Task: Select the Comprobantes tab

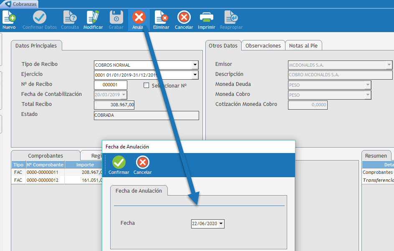Action: click(45, 156)
